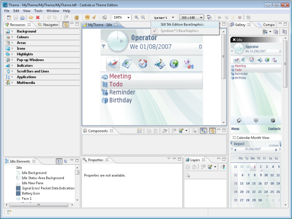The height and width of the screenshot is (219, 292).
Task: Click the Contacts softkey in Gallery preview
Action: point(274,129)
